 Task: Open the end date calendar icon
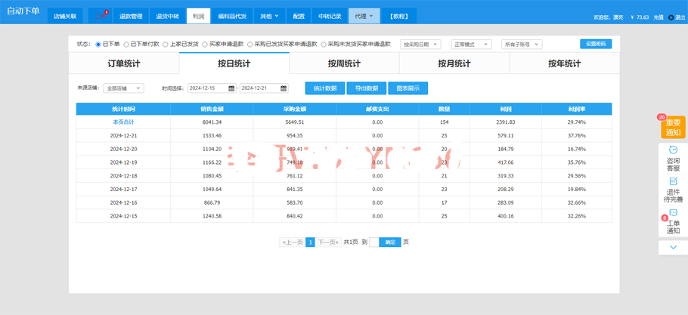(284, 88)
